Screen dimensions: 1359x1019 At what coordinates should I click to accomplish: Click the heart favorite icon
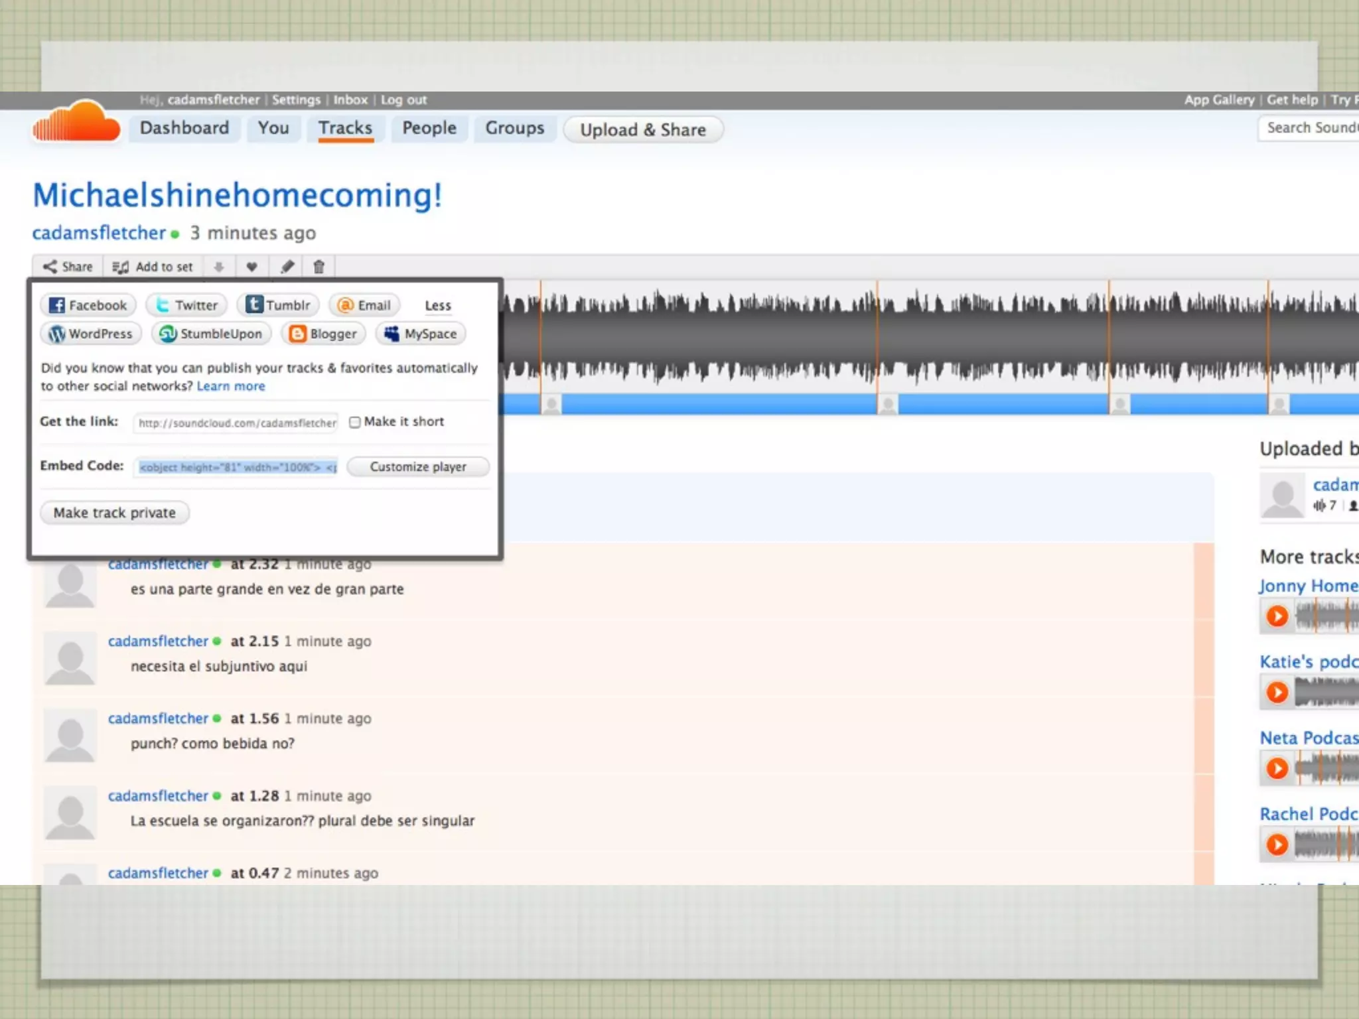tap(251, 267)
